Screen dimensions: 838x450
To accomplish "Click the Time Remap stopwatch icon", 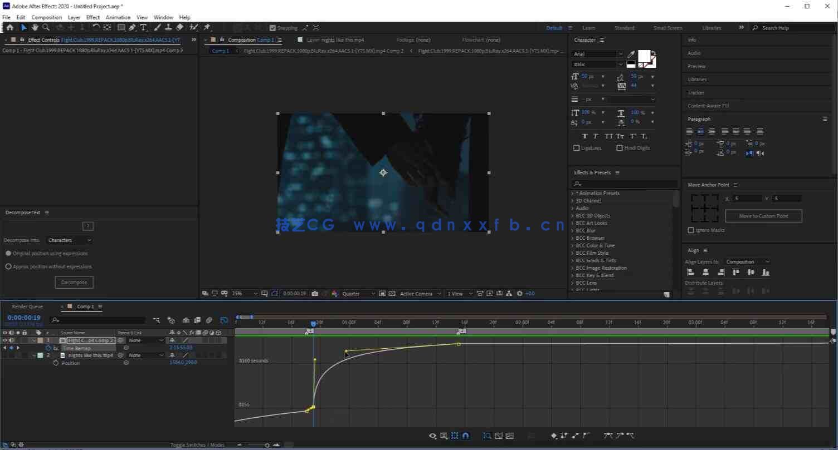I will coord(48,348).
